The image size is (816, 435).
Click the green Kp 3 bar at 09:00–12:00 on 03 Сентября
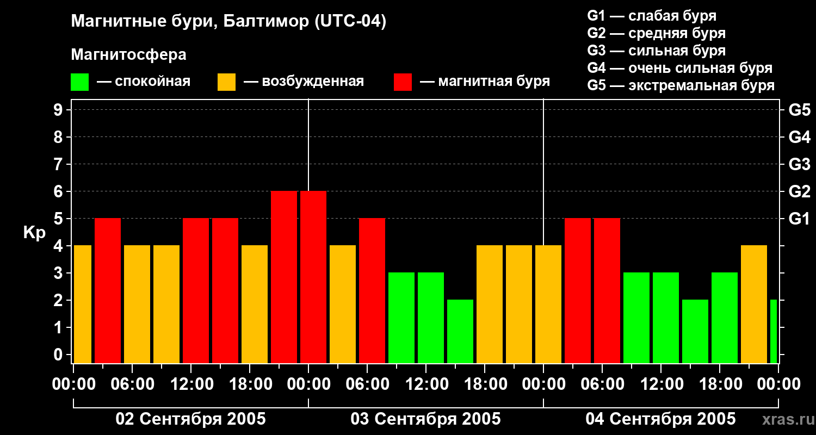tap(401, 318)
